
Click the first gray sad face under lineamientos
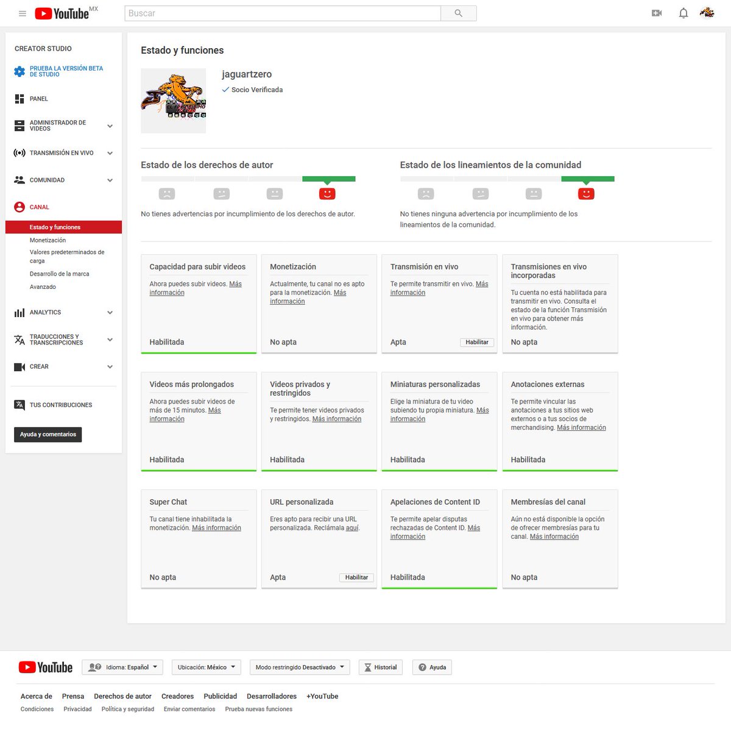(426, 194)
